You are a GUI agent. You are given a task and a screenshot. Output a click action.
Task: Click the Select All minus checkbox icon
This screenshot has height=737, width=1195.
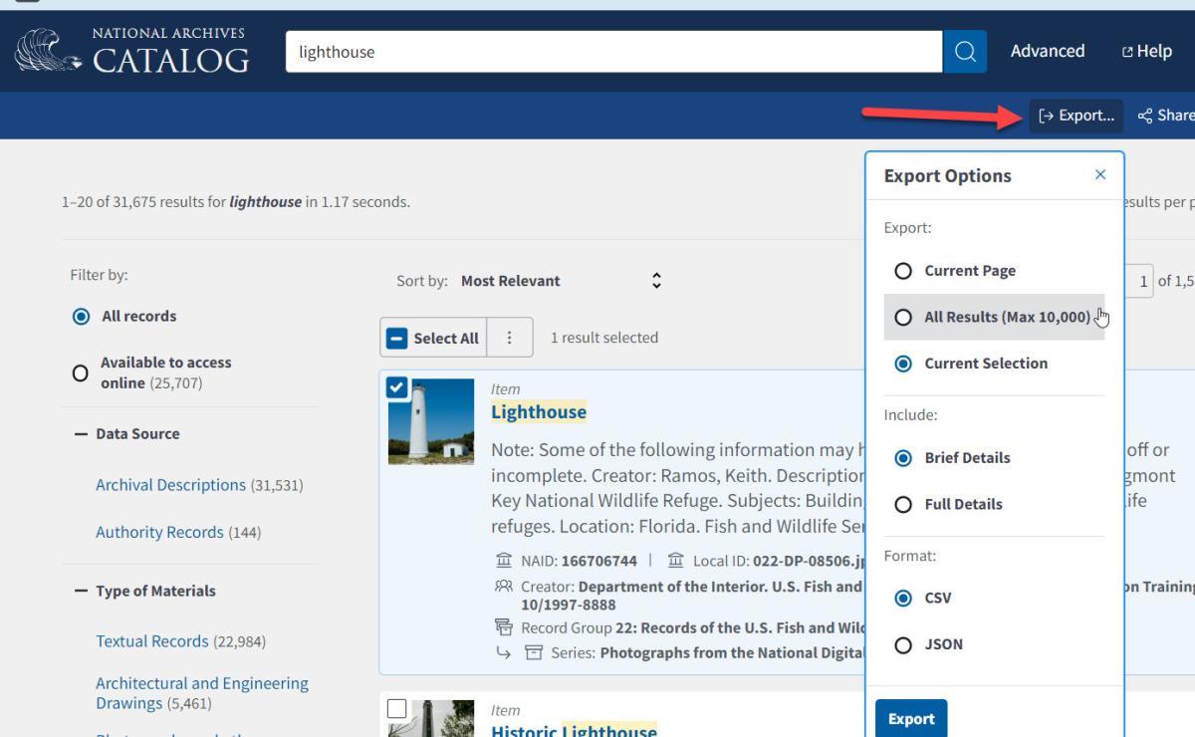point(397,339)
